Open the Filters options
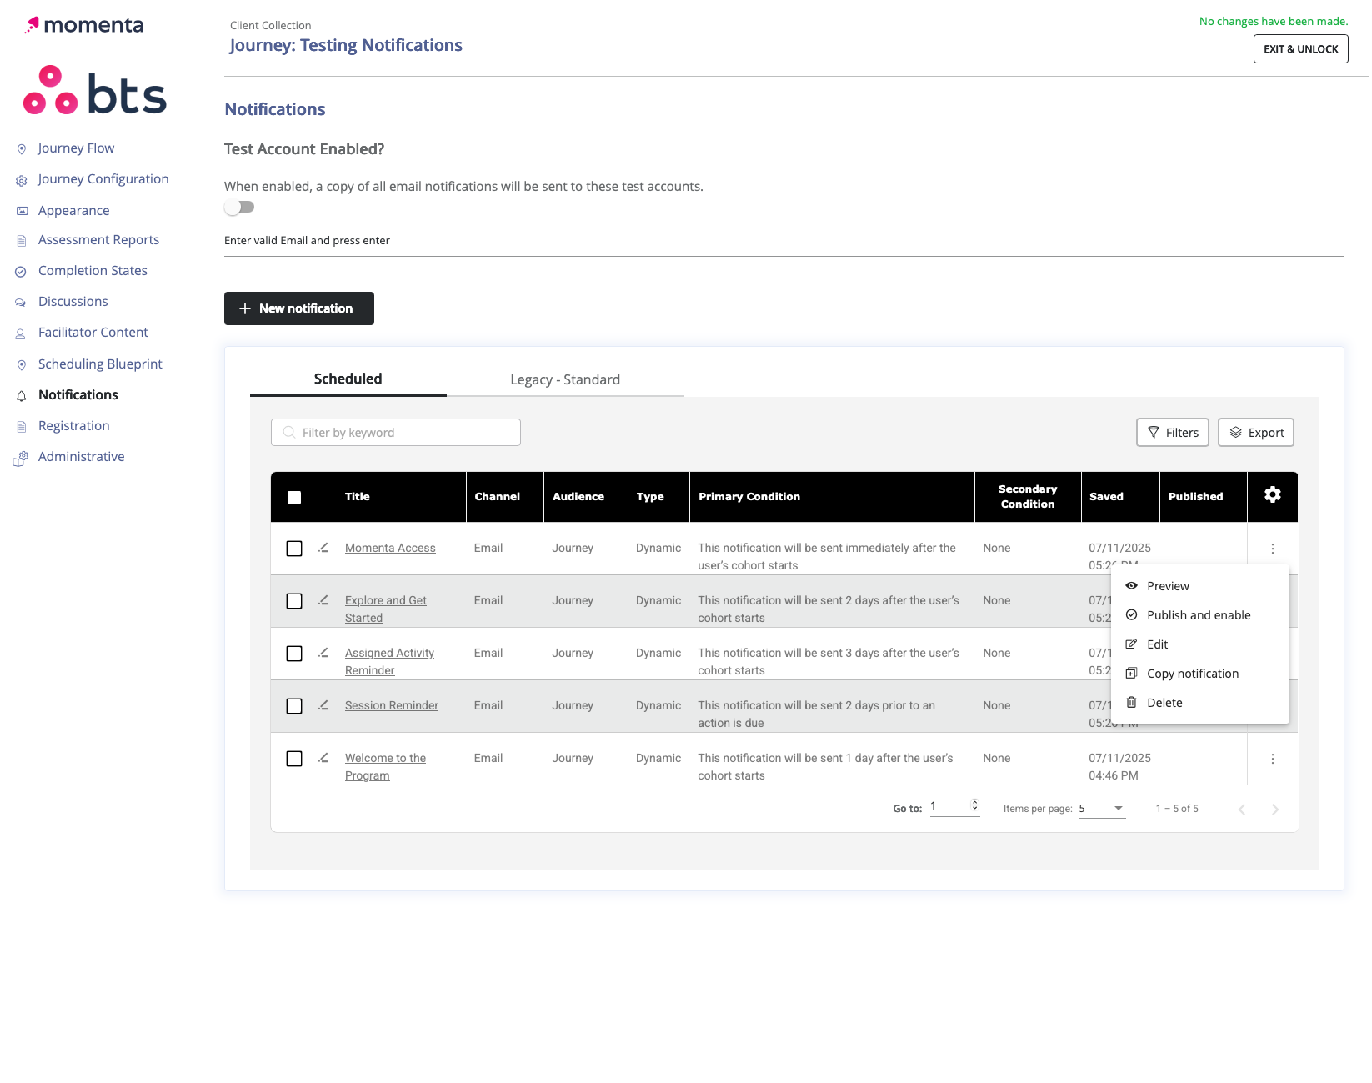Screen dimensions: 1372x1083 [x=1173, y=433]
